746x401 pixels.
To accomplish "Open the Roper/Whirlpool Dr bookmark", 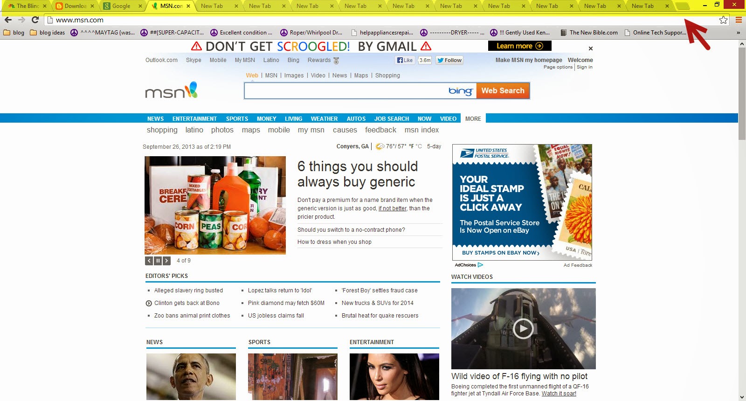I will [x=311, y=33].
